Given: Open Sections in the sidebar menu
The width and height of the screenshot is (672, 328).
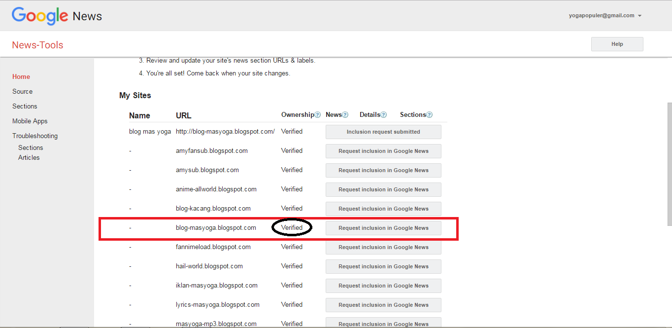Looking at the screenshot, I should pyautogui.click(x=25, y=106).
